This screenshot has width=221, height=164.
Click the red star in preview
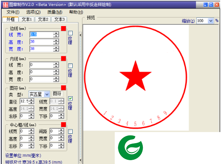point(136,76)
